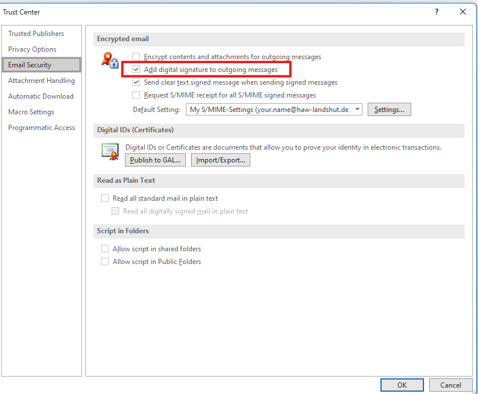Viewport: 478px width, 394px height.
Task: Enable Request S/MIME receipt checkbox
Action: pos(136,95)
